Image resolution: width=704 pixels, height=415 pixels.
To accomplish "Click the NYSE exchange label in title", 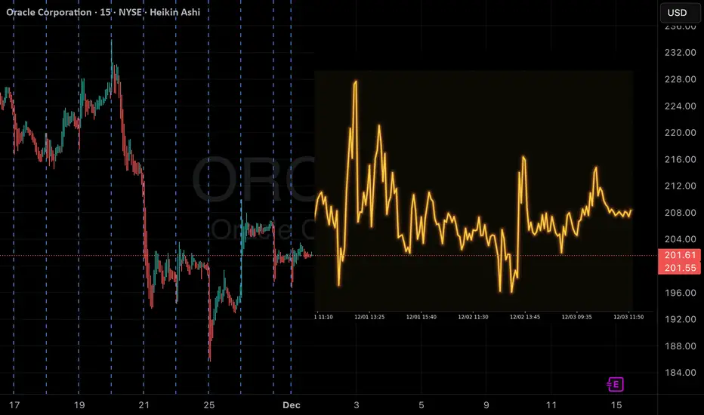I will [x=130, y=12].
